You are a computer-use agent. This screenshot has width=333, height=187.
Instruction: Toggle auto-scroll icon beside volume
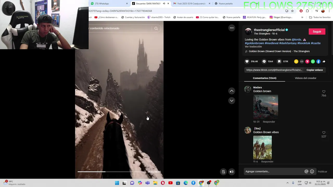(x=223, y=172)
